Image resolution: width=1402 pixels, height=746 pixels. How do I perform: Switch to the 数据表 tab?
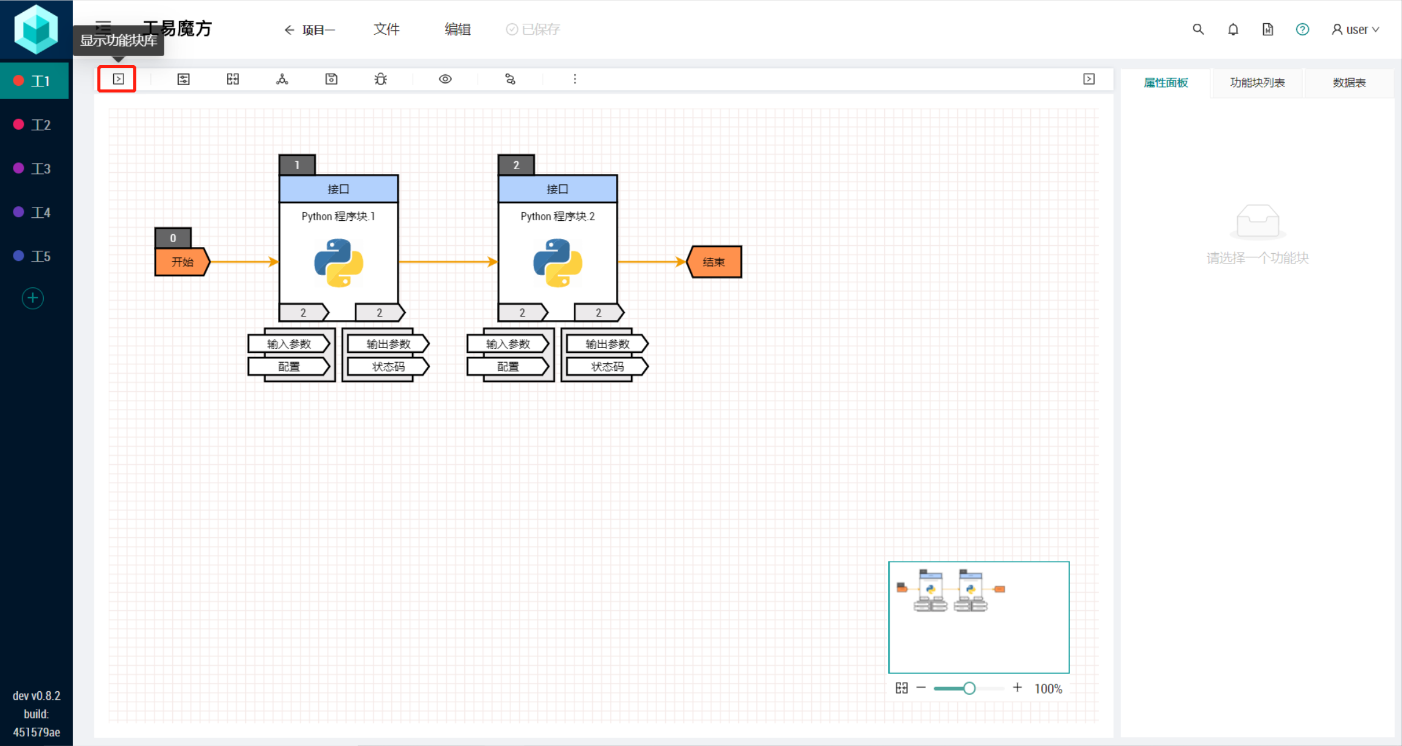coord(1349,83)
